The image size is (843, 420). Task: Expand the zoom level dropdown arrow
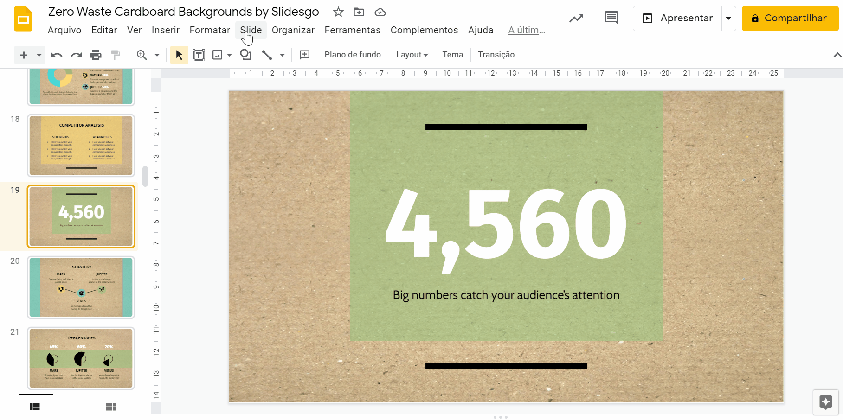coord(157,55)
